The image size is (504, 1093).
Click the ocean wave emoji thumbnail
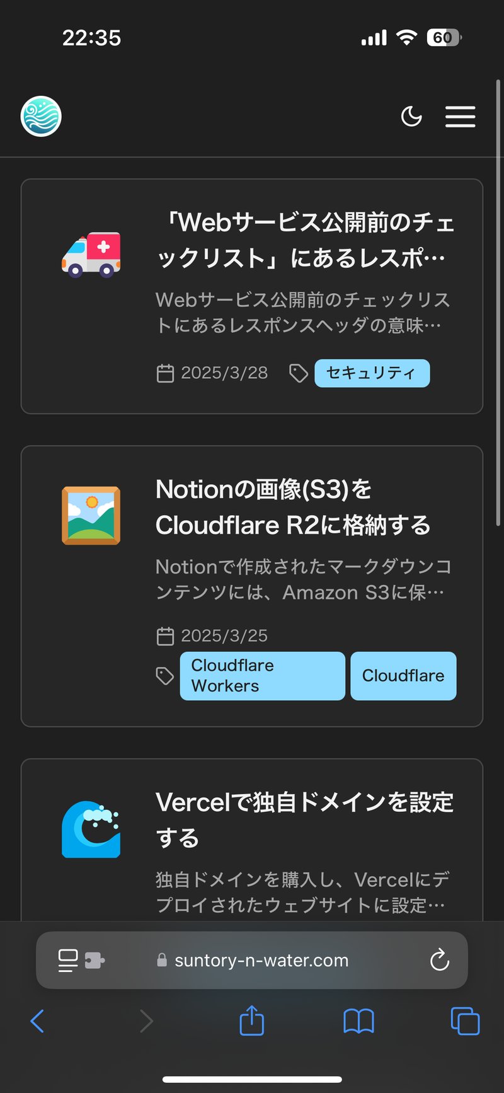[91, 829]
